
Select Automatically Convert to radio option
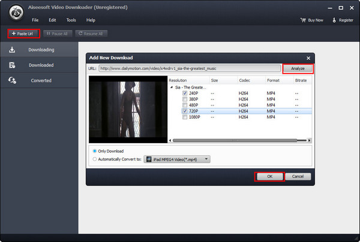pos(94,159)
